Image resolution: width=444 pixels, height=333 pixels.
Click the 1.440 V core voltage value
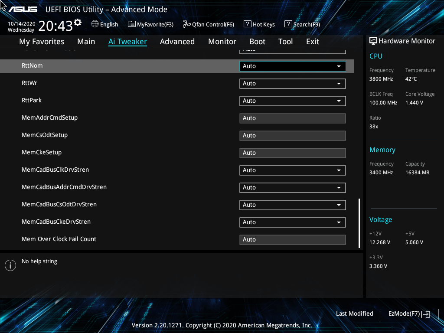[x=414, y=103]
